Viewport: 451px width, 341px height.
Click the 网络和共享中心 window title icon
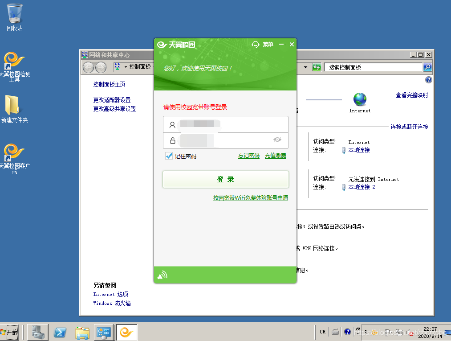click(85, 55)
